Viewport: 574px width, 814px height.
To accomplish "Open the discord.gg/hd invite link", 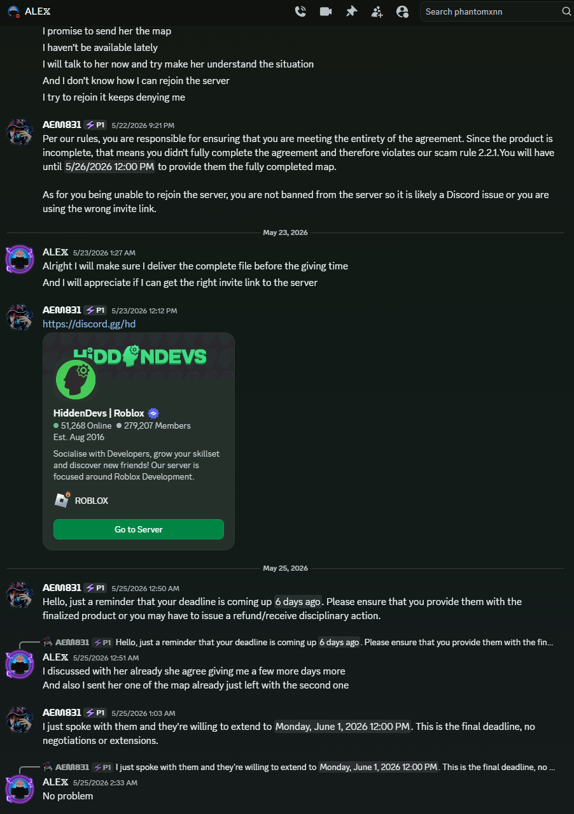I will pyautogui.click(x=89, y=324).
